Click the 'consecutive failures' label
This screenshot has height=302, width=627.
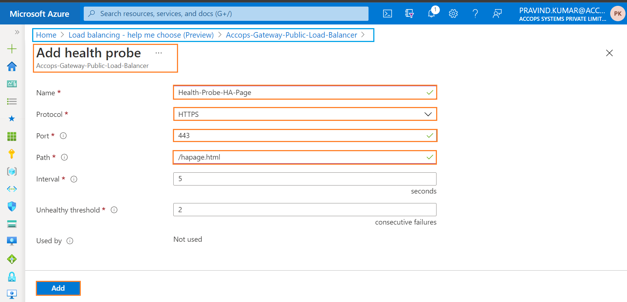tap(406, 222)
